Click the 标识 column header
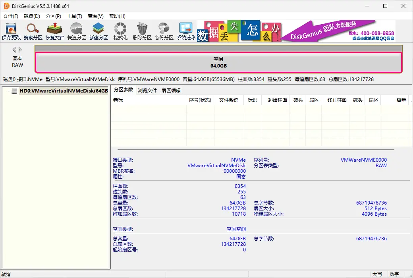This screenshot has height=278, width=413. point(253,100)
